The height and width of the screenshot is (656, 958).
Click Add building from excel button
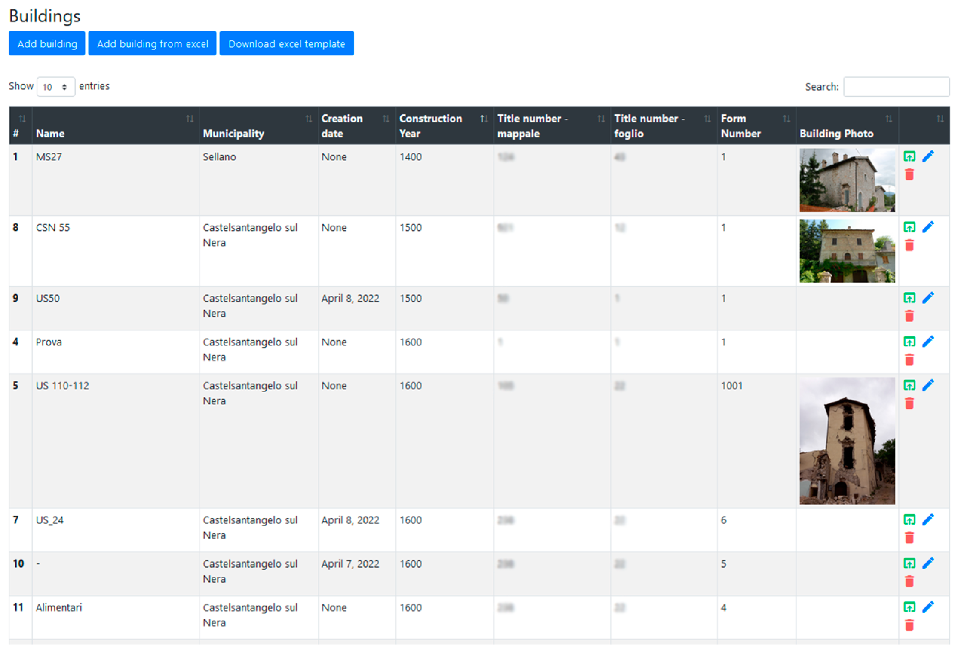pyautogui.click(x=152, y=43)
